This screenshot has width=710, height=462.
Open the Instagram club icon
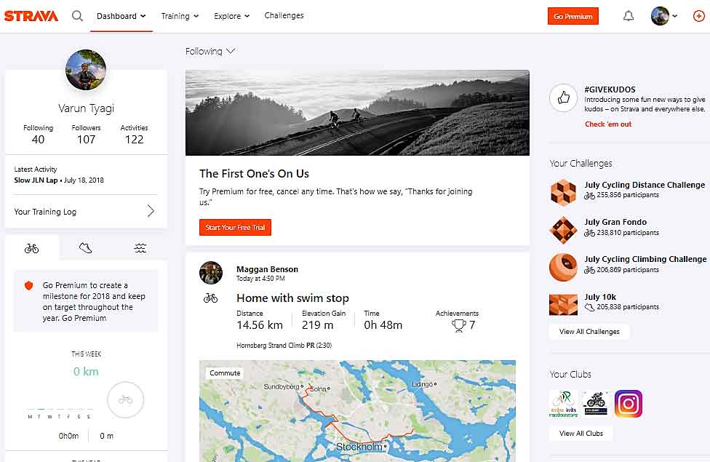click(628, 403)
